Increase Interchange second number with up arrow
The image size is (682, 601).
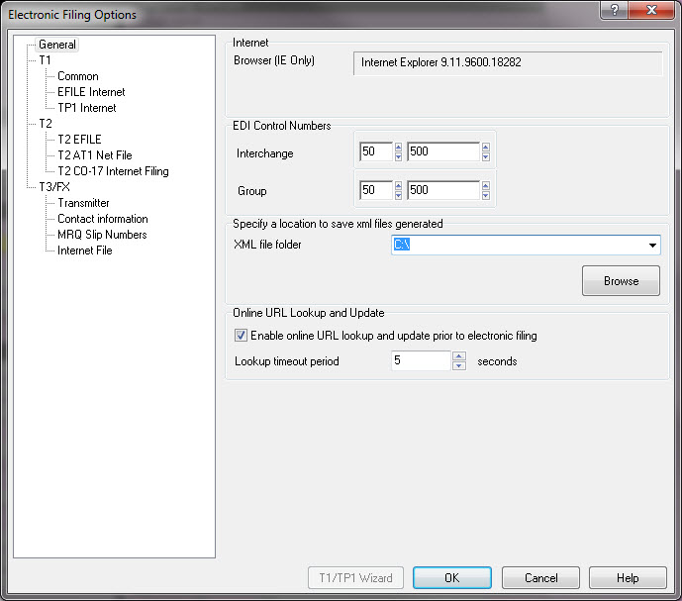coord(486,148)
